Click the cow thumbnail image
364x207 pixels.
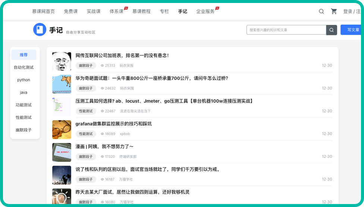[62, 84]
